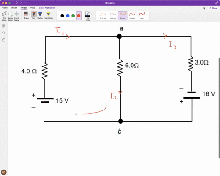Viewport: 220px width, 176px height.
Task: Select the Highlighter tool
Action: pyautogui.click(x=49, y=15)
